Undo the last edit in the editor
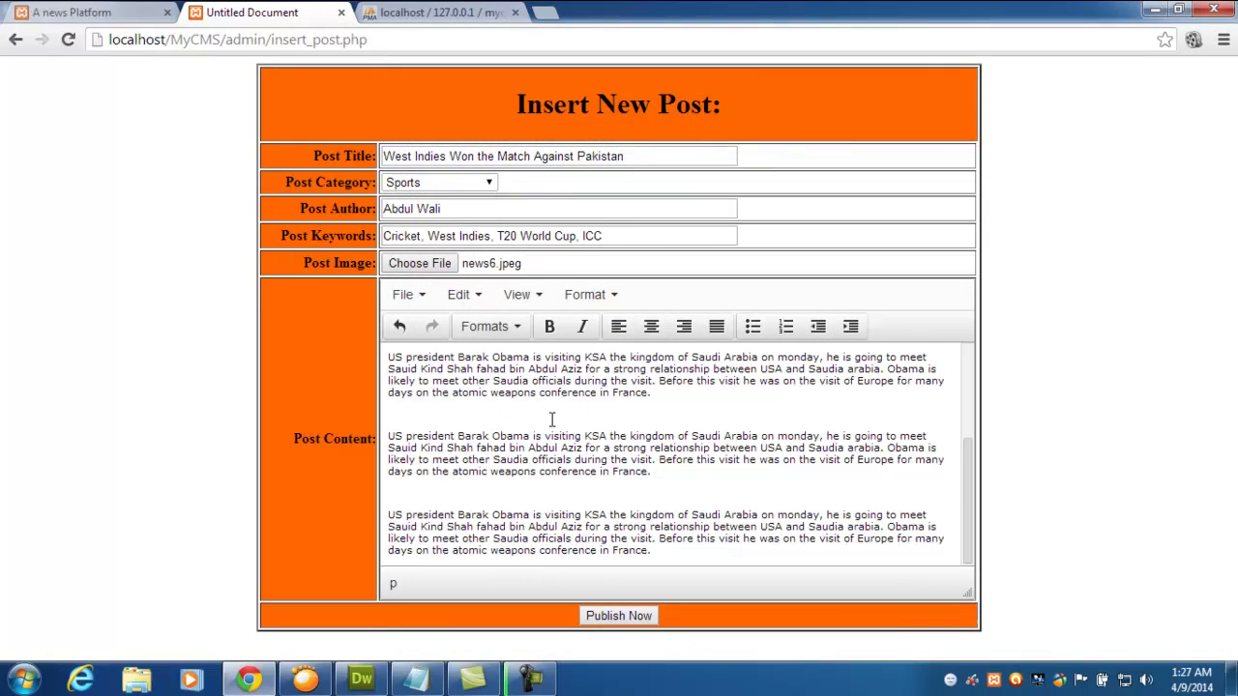1238x696 pixels. tap(399, 327)
